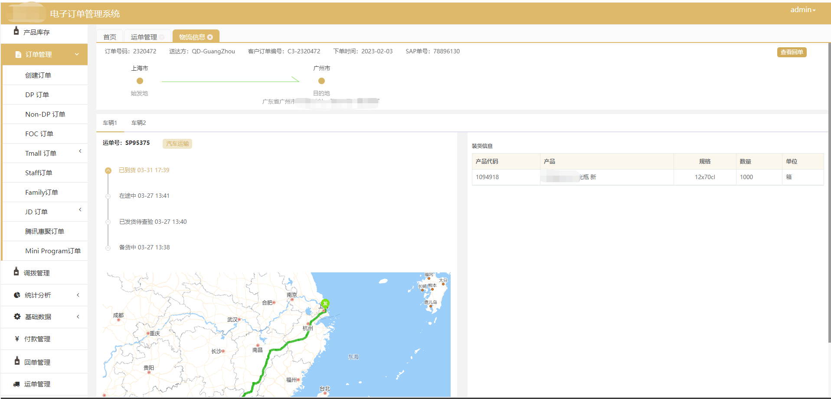Open the 运单管理 truck icon
The height and width of the screenshot is (399, 831).
[16, 384]
